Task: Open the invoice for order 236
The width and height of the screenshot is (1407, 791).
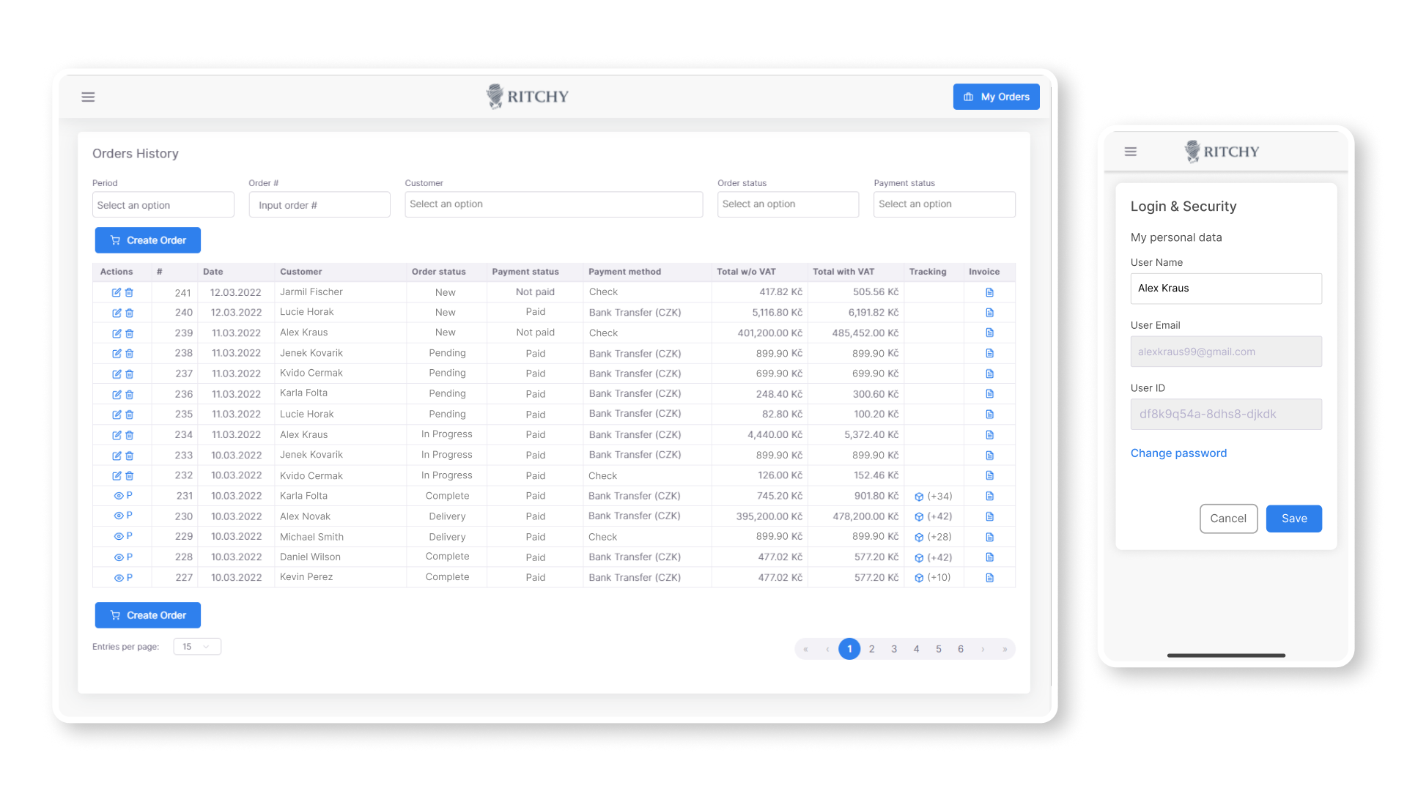Action: click(989, 394)
